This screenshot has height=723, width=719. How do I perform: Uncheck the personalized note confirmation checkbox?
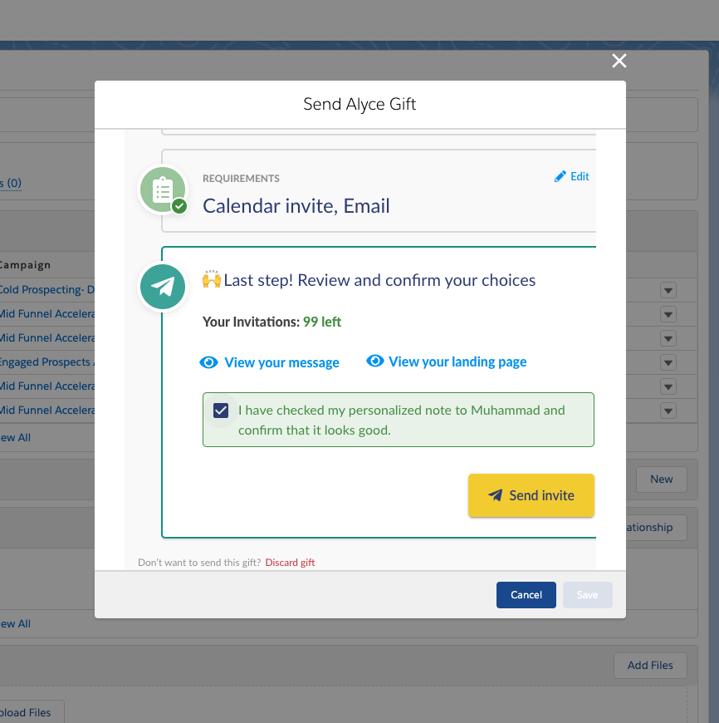click(221, 411)
